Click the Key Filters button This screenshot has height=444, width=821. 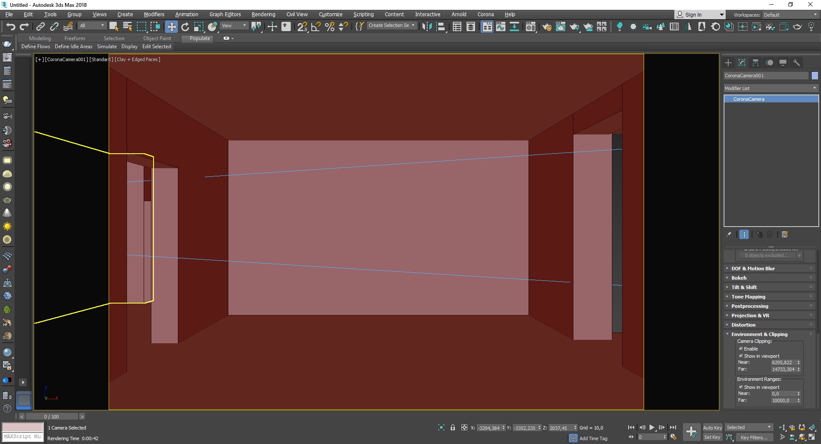tap(754, 437)
